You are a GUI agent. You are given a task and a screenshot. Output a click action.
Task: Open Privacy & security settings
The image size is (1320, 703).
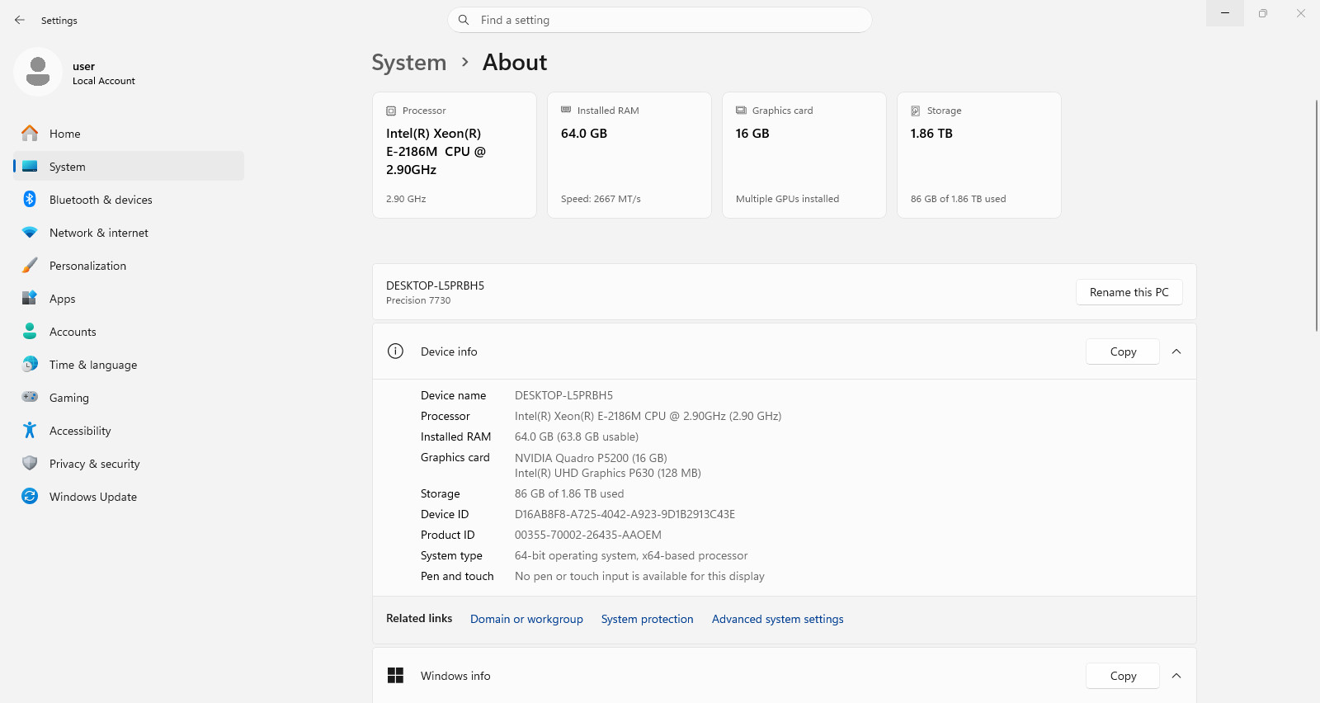(x=129, y=463)
